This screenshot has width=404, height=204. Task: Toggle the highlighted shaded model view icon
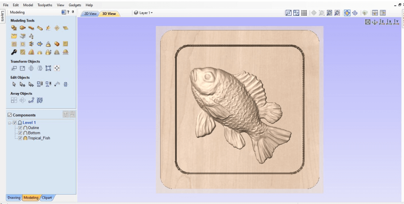(x=347, y=13)
